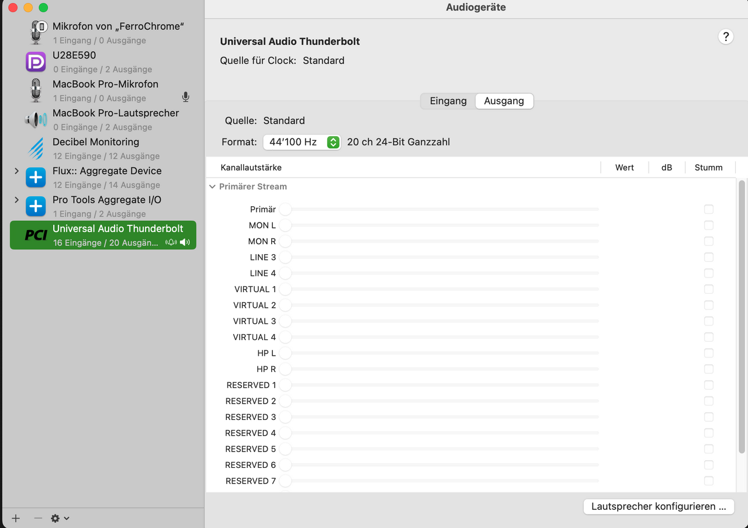Screen dimensions: 748x528
Task: Select Universal Audio Thunderbolt in sidebar
Action: pos(103,235)
